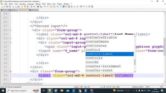166x93 pixels.
Task: Toggle file monitoring eye icon
Action: click(77, 6)
